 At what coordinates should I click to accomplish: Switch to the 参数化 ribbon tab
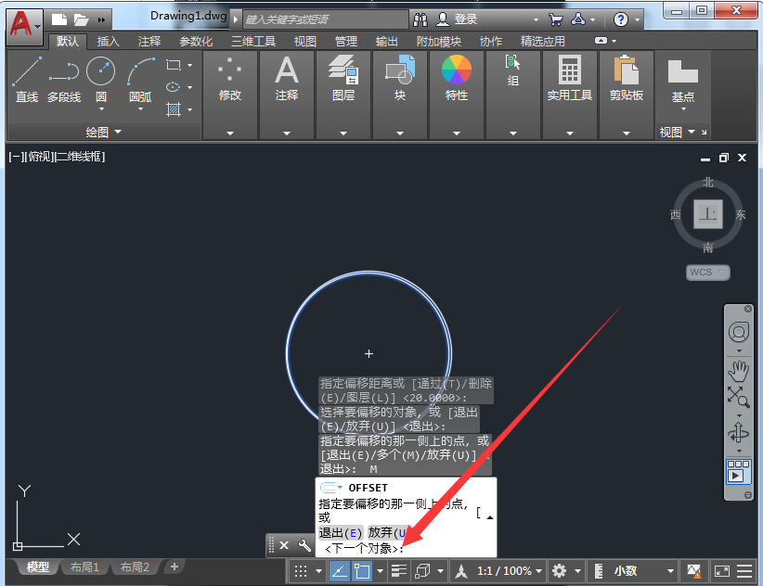point(196,42)
